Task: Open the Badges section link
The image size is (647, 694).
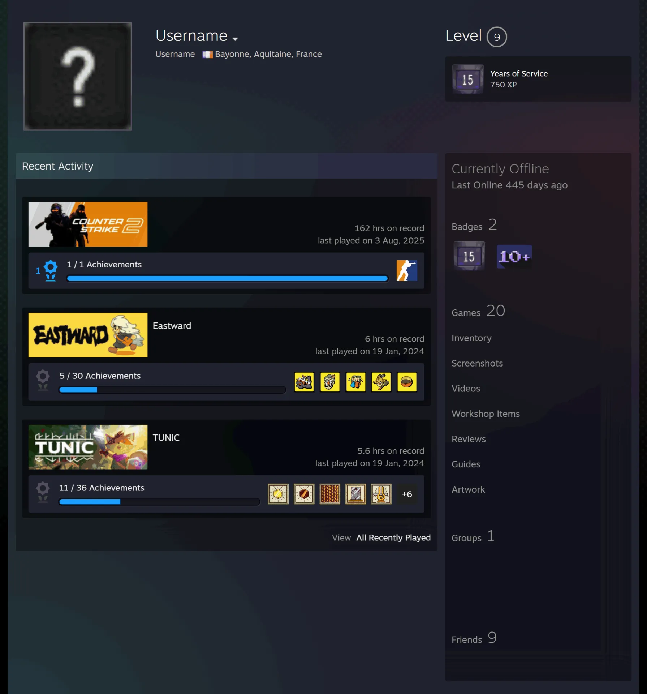Action: tap(474, 225)
